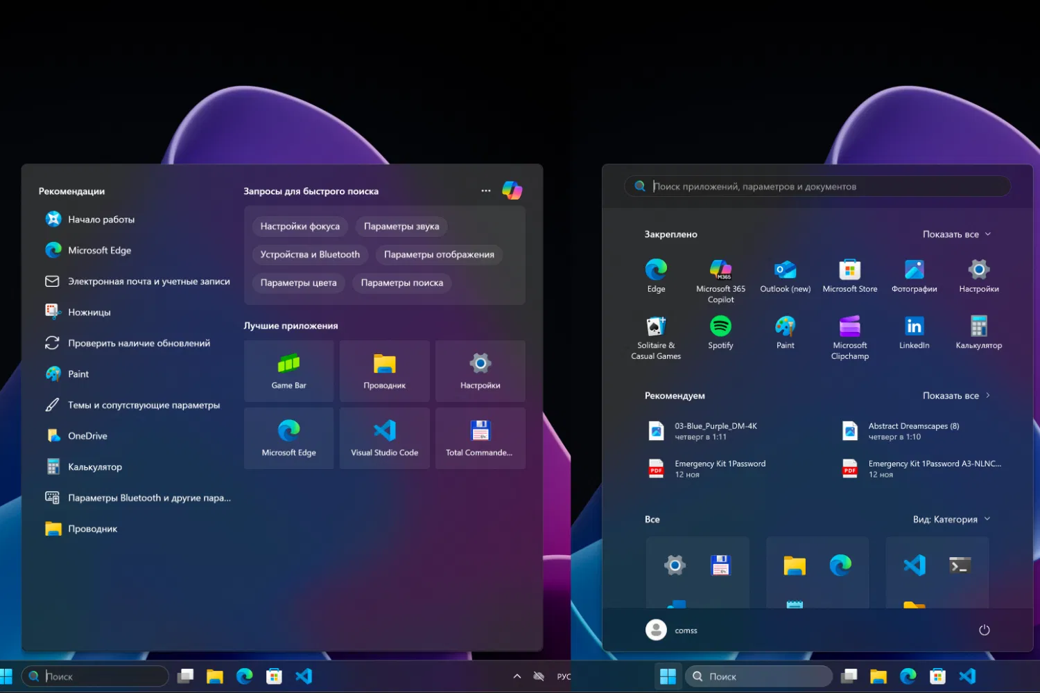
Task: Click the Copilot icon in the search panel
Action: (x=512, y=190)
